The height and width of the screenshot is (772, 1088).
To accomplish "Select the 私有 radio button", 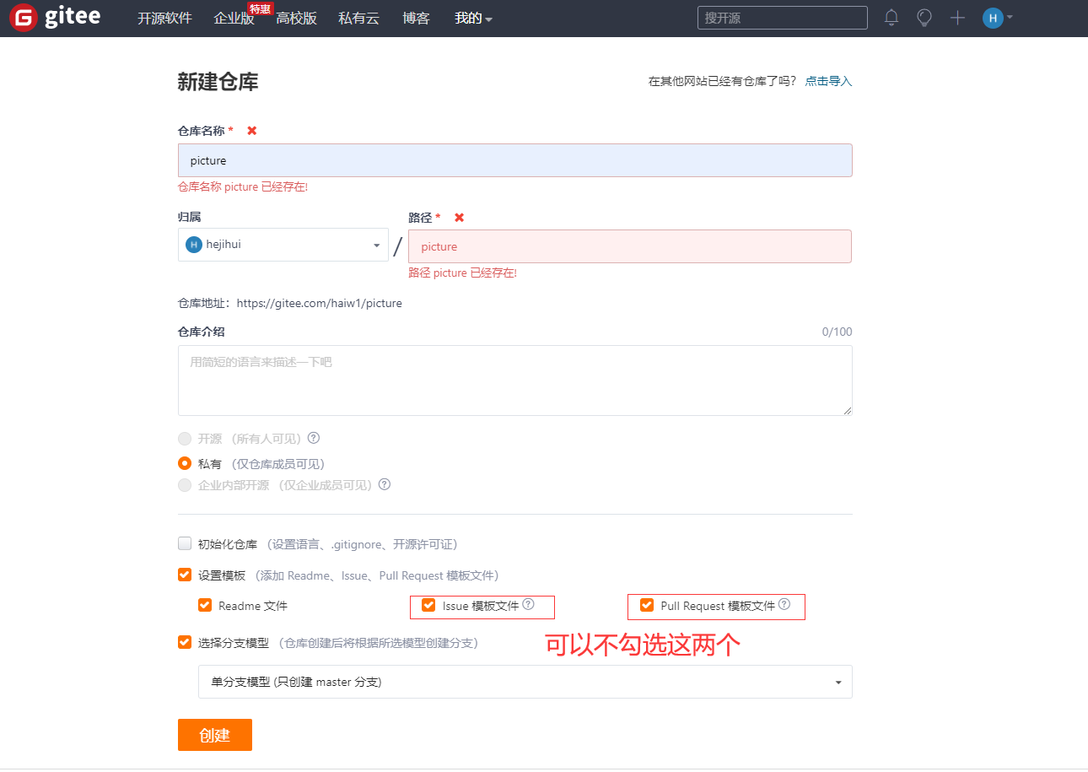I will (x=185, y=463).
